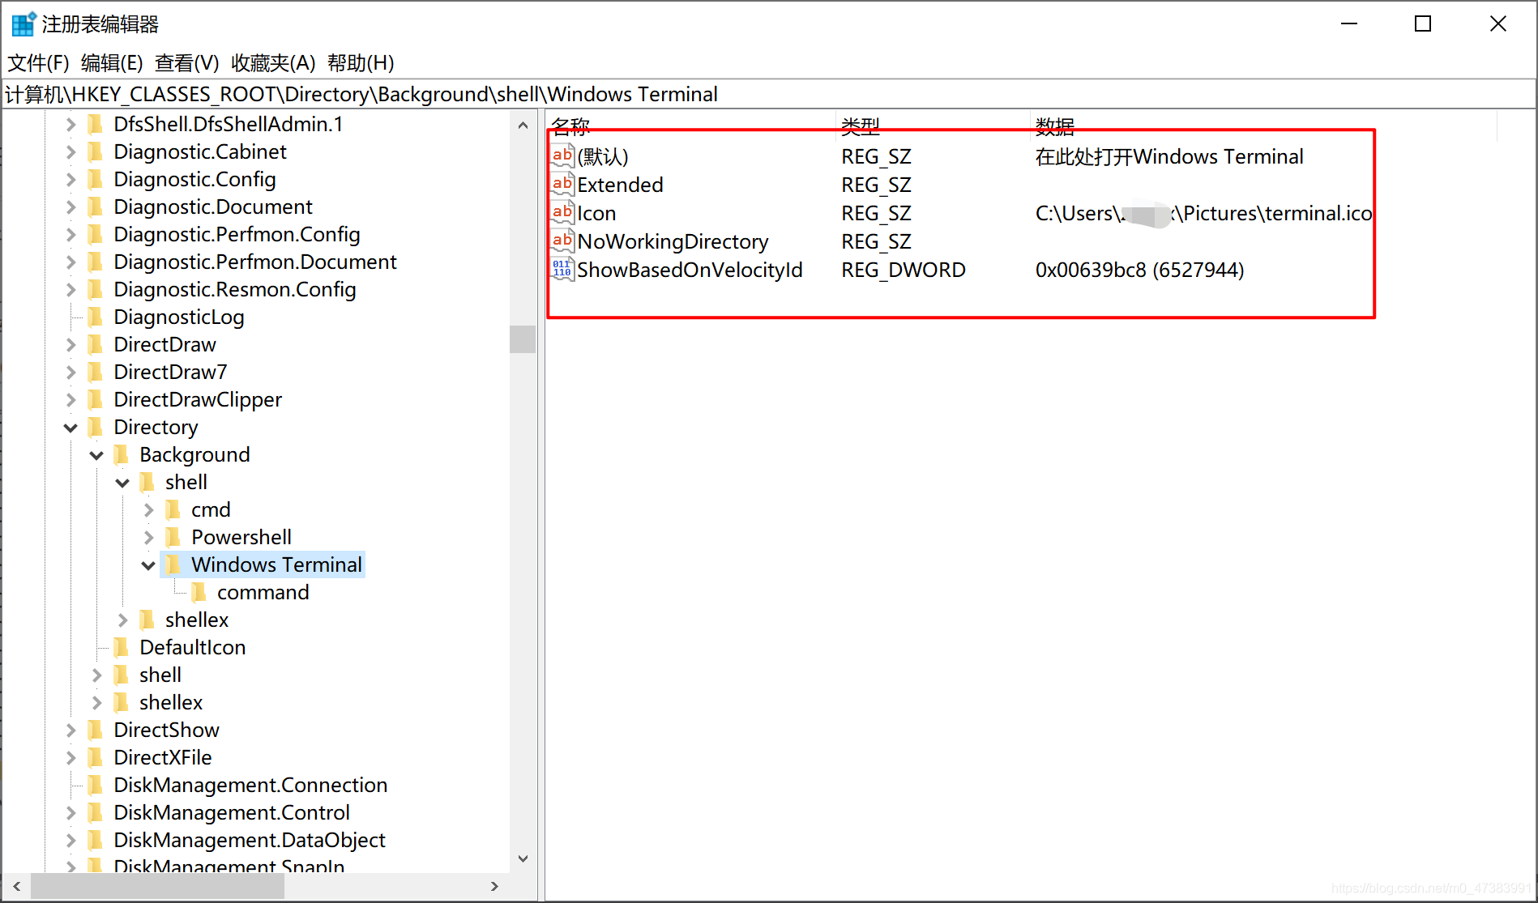The image size is (1538, 903).
Task: Click tree scrollbar up arrow
Action: pyautogui.click(x=523, y=125)
